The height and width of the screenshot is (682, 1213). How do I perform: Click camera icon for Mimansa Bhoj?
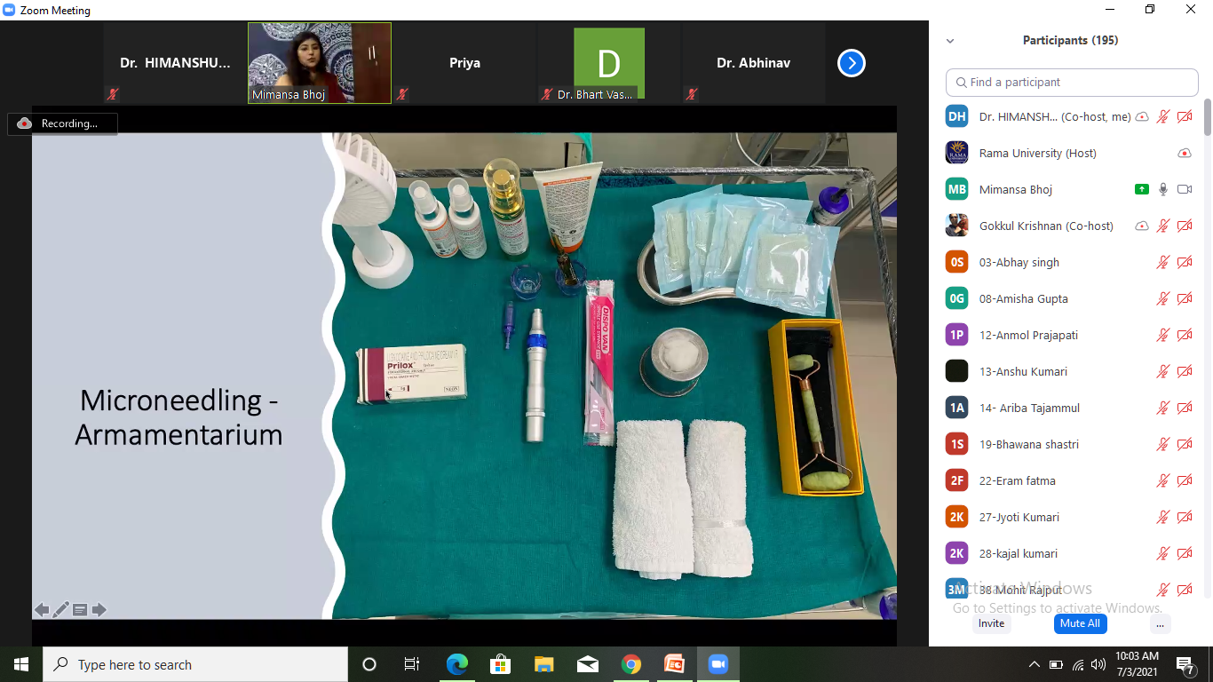pyautogui.click(x=1185, y=189)
